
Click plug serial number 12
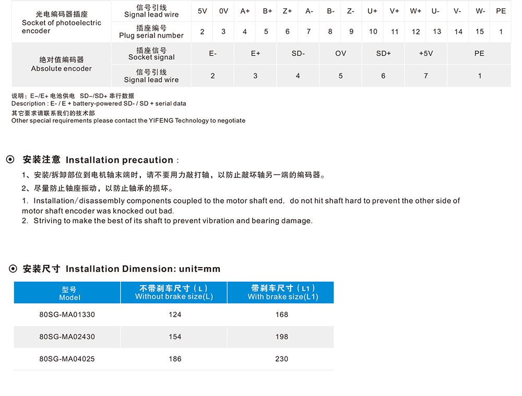[x=416, y=32]
